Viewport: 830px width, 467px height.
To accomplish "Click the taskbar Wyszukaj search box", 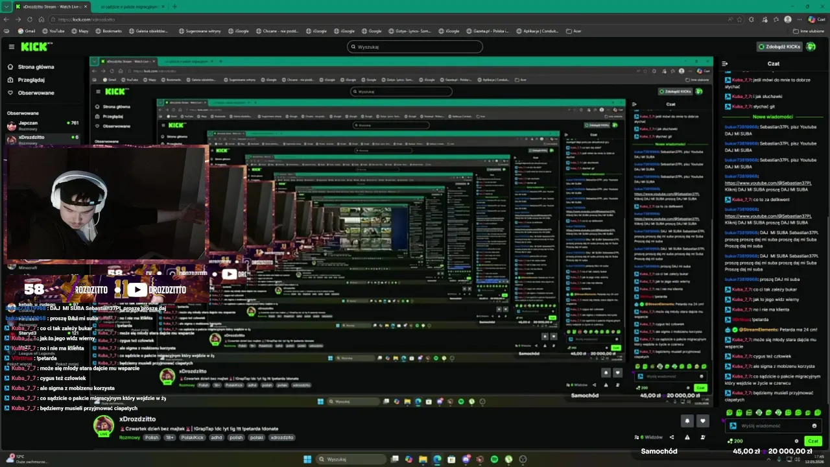I will point(350,459).
